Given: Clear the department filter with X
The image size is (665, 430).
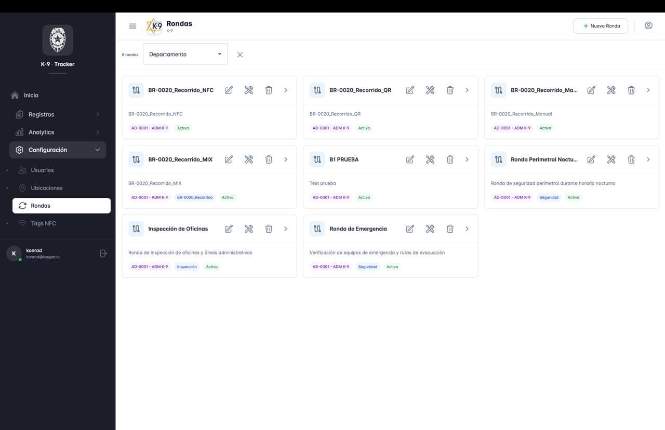Looking at the screenshot, I should pos(240,55).
